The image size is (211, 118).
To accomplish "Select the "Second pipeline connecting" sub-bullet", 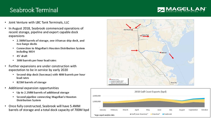I will (46, 99).
